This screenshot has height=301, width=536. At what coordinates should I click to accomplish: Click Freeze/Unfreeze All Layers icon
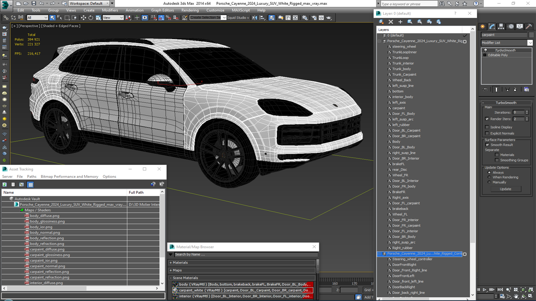(x=439, y=22)
